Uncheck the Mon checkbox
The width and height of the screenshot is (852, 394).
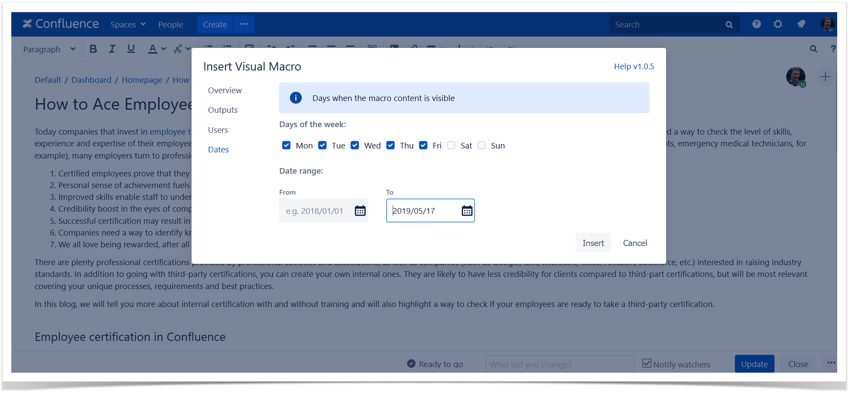286,145
